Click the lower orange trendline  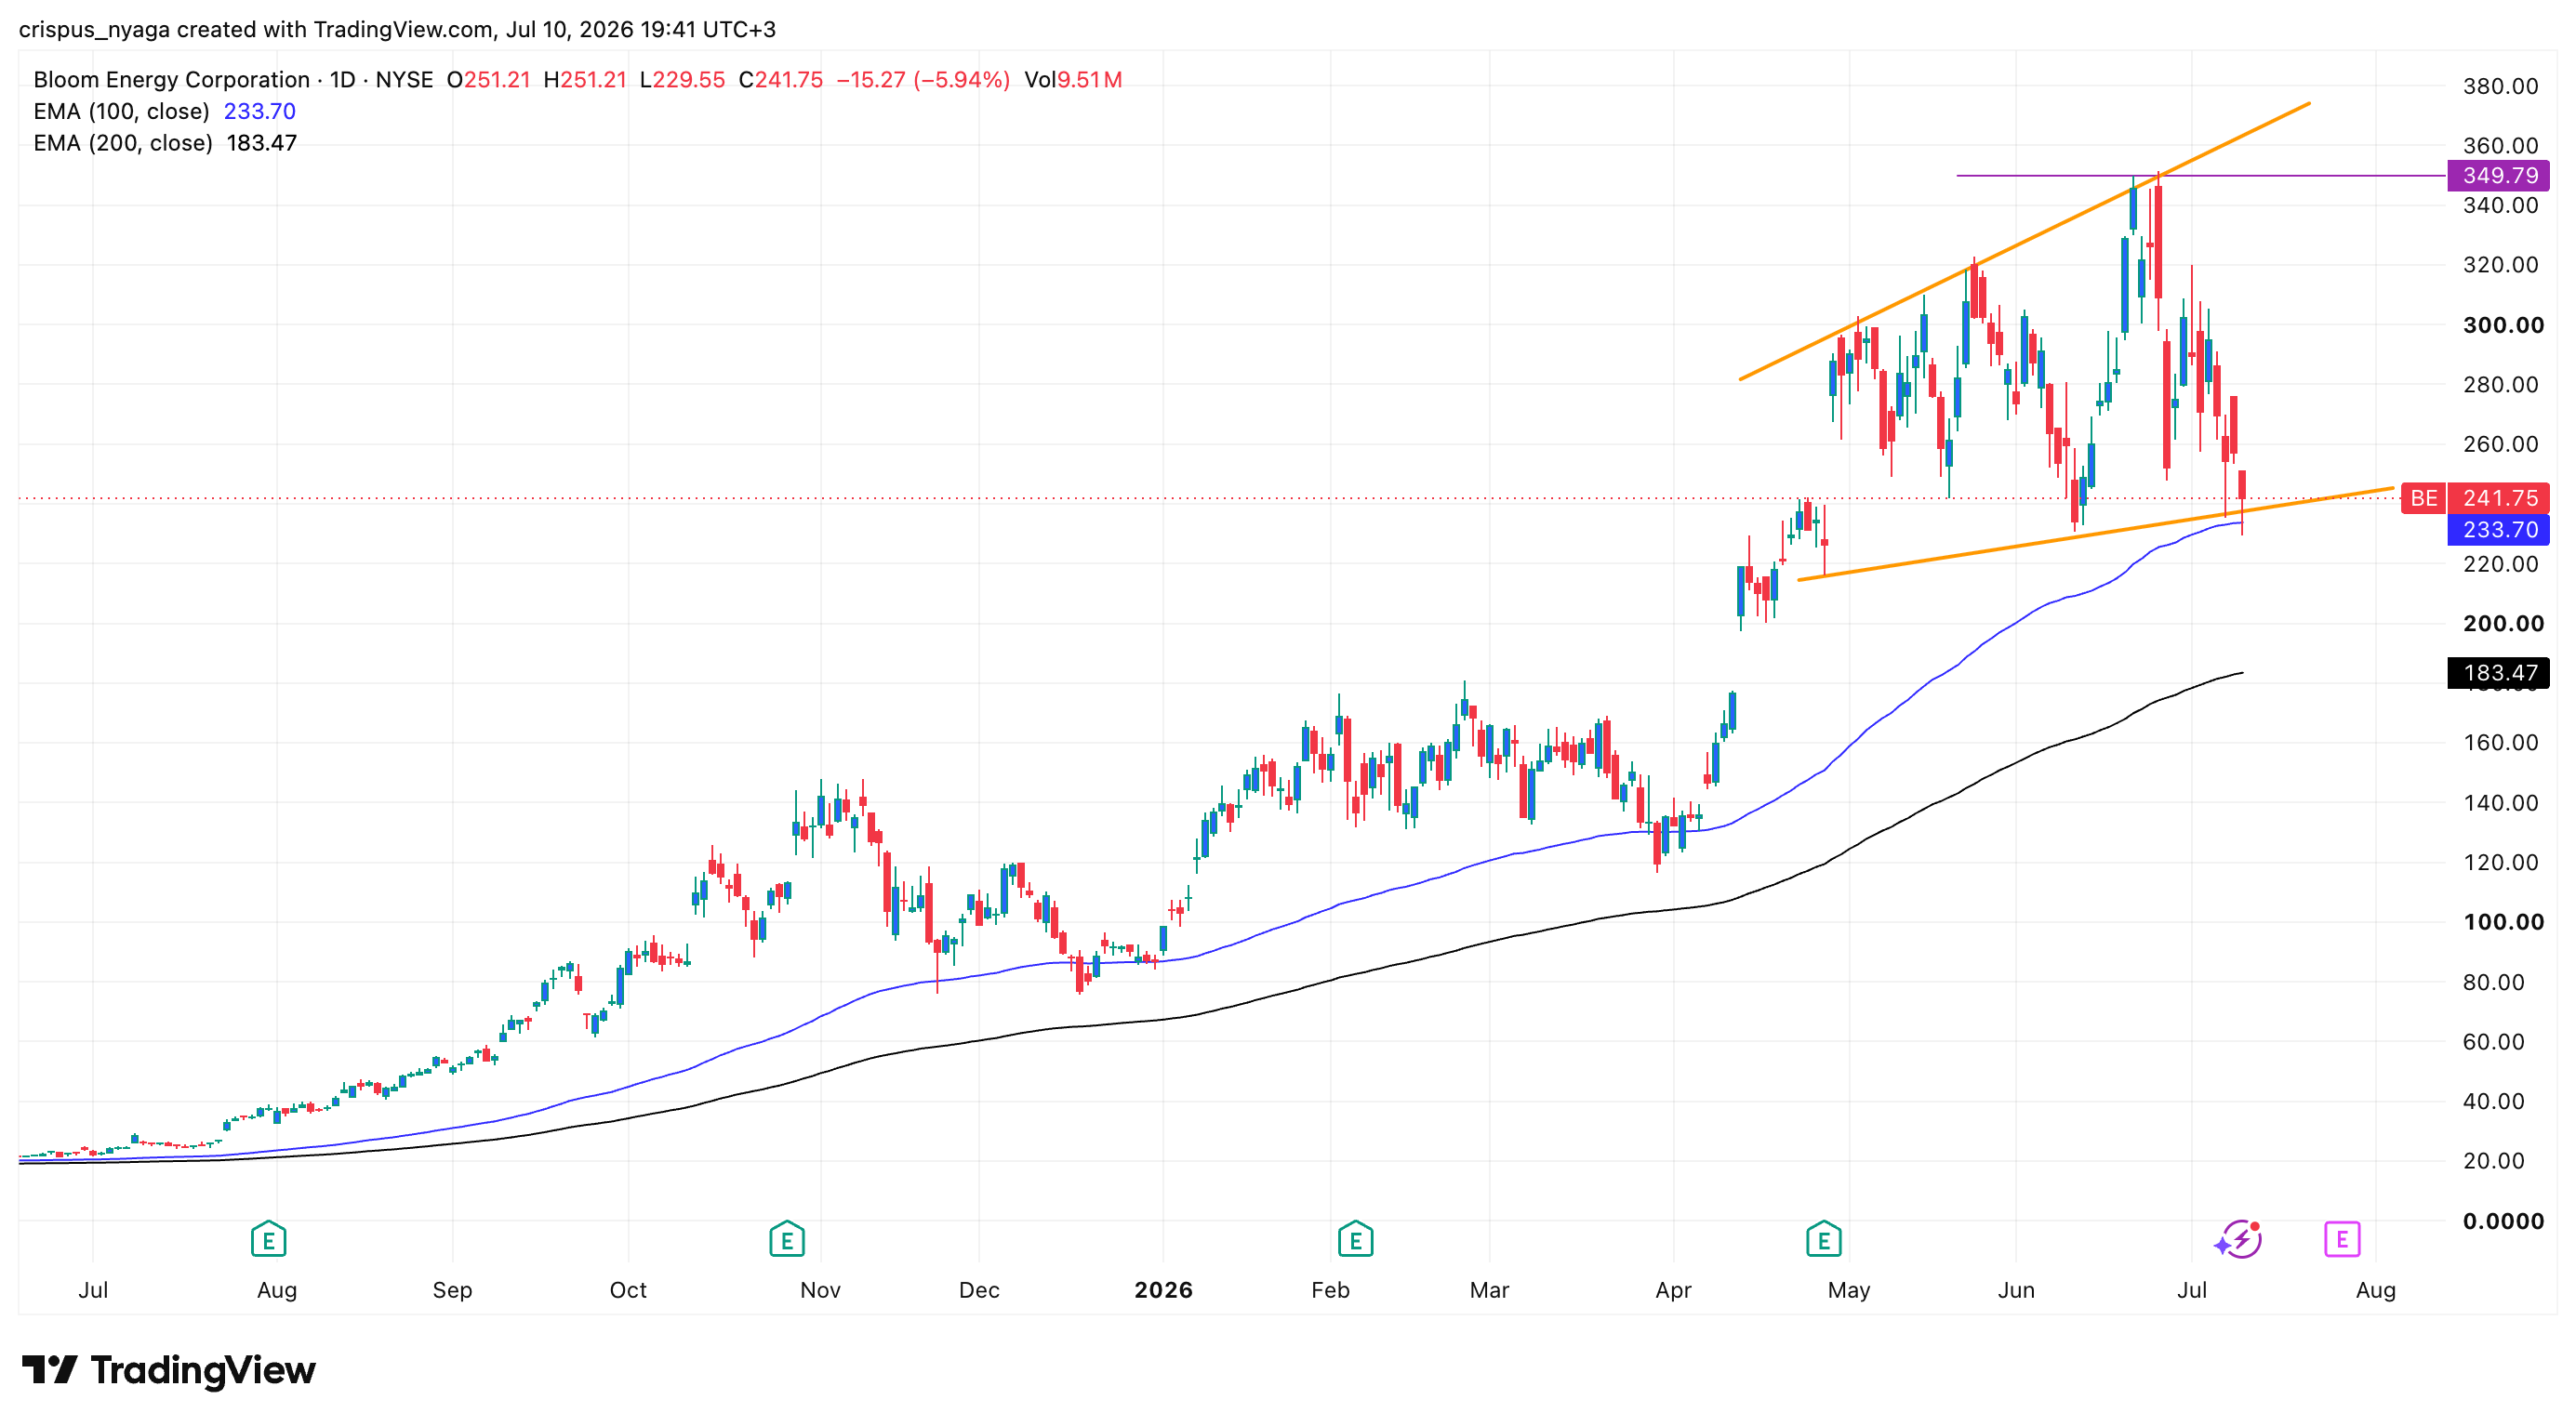coord(2095,534)
